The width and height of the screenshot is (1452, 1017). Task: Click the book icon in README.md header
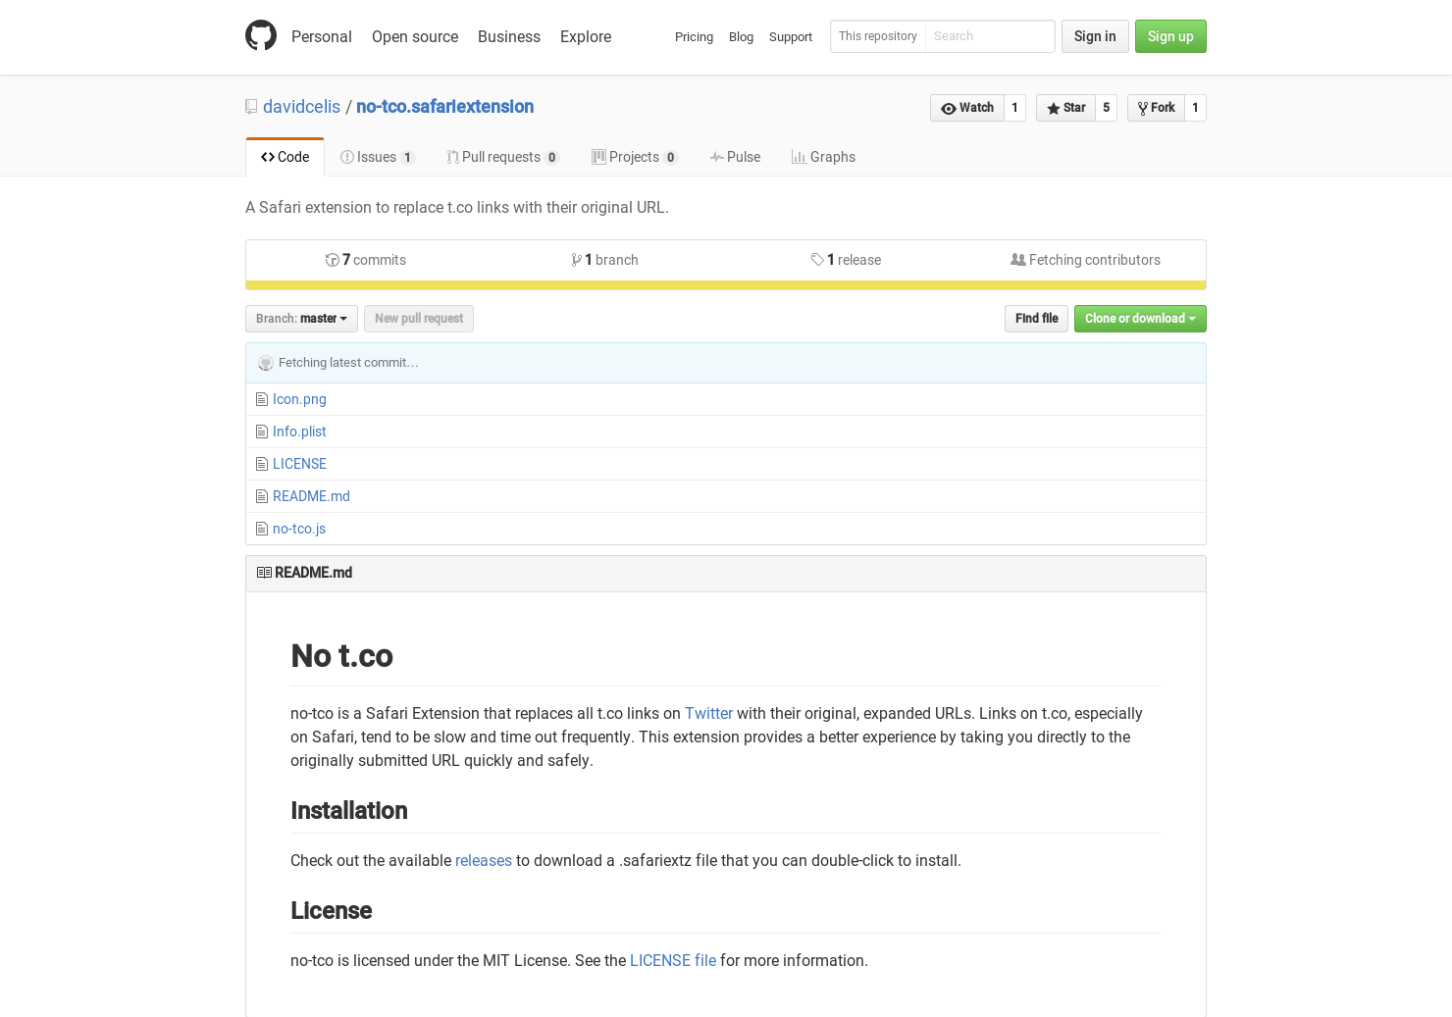point(264,573)
